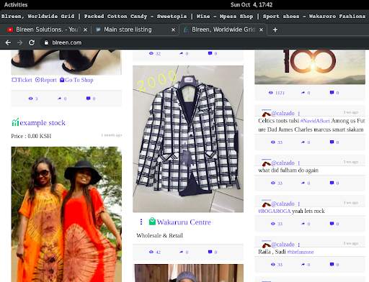Click the example stock chart icon
The width and height of the screenshot is (369, 282).
coord(15,122)
